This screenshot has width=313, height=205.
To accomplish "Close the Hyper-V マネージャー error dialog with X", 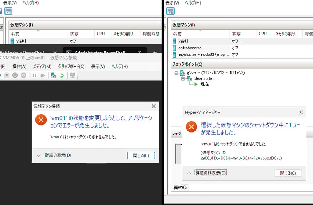I will coord(301,112).
